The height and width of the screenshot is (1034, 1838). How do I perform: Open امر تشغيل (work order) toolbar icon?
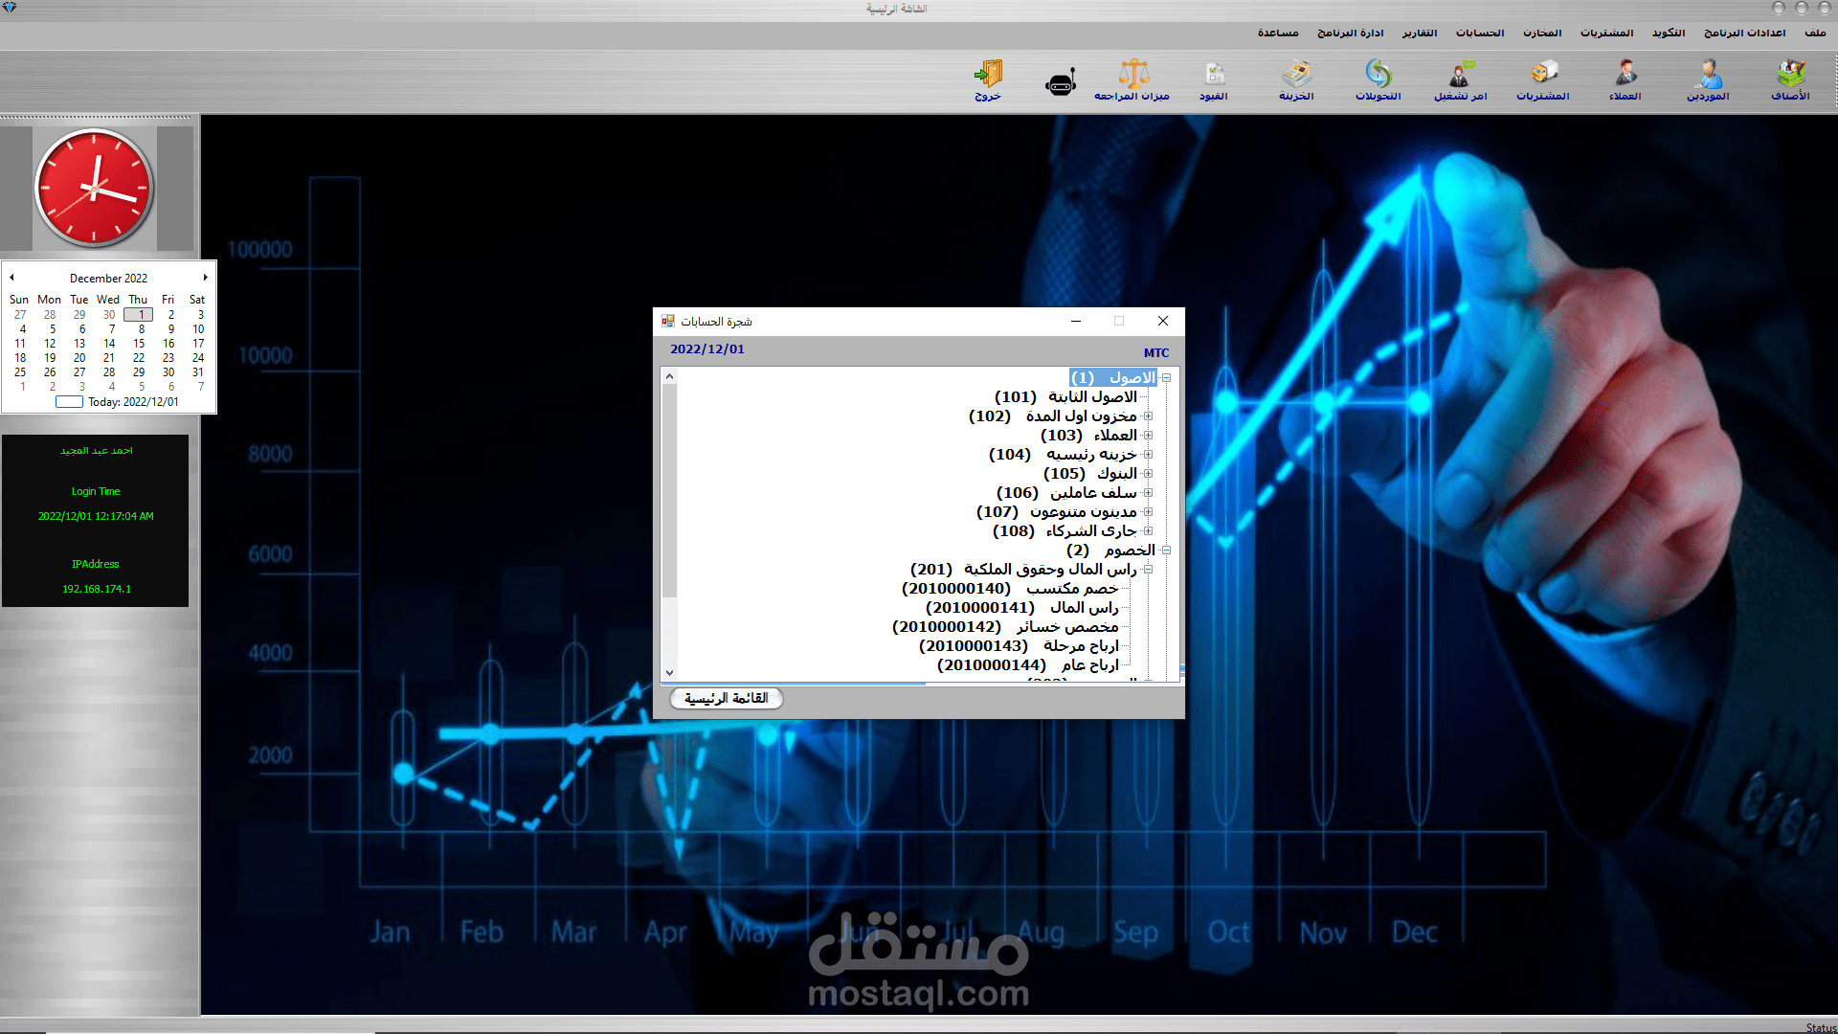(1461, 79)
